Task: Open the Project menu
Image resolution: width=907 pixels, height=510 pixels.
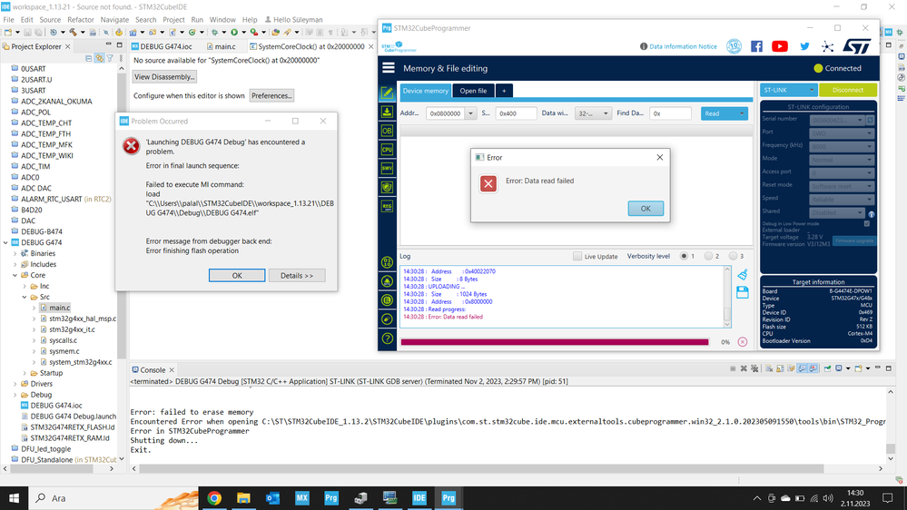Action: [x=173, y=20]
